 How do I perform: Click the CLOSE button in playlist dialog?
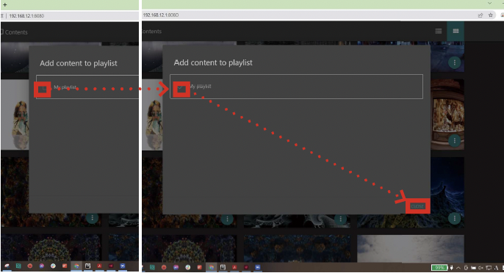coord(417,206)
